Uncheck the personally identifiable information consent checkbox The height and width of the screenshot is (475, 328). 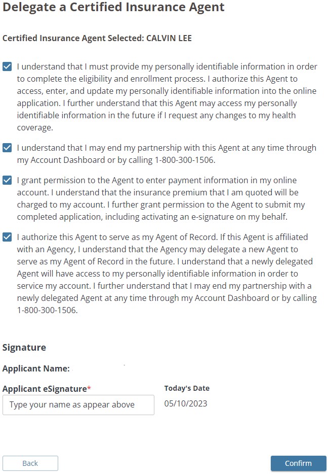(7, 67)
